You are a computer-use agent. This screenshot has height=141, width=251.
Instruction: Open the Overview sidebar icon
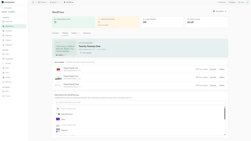click(3, 22)
